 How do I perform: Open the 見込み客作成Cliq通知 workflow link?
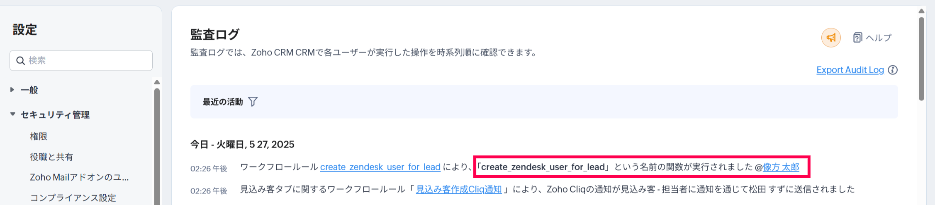pyautogui.click(x=458, y=189)
